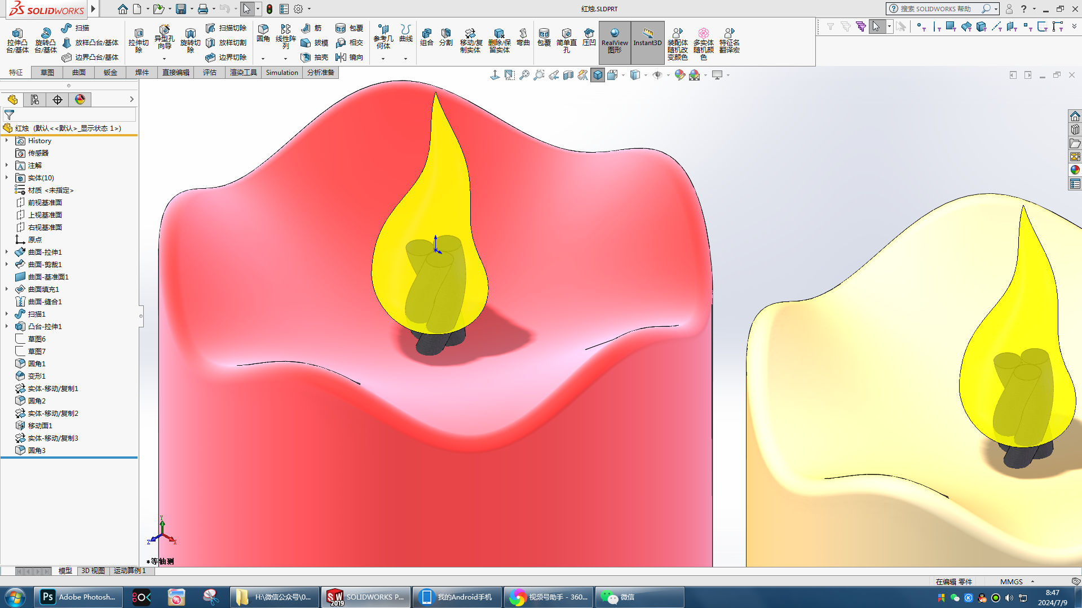
Task: Choose the 扫描 sweep feature tool
Action: pos(76,28)
